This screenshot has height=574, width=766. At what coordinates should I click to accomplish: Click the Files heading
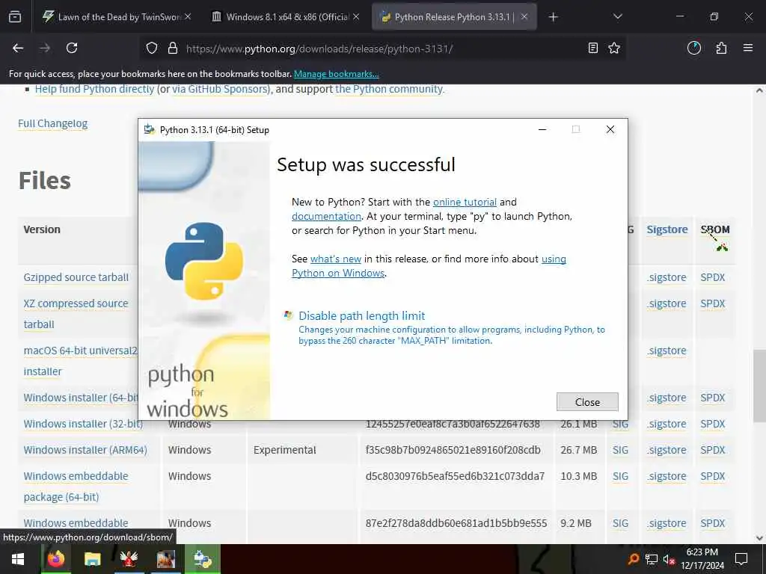[44, 181]
